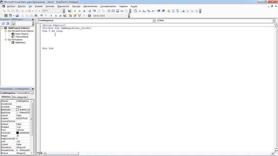The height and width of the screenshot is (156, 278).
Task: Open the Properties Window icon
Action: pos(75,16)
